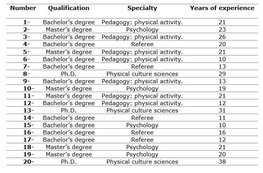Select Bachelor's degree in row 1
Viewport: 263px width, 173px height.
tap(69, 22)
